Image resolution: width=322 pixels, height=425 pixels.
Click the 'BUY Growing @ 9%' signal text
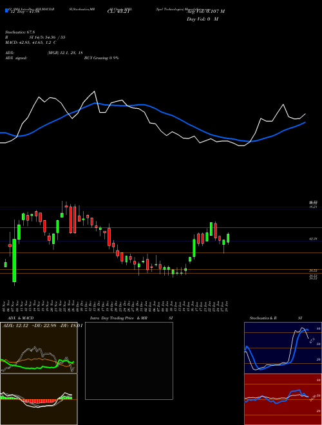101,58
